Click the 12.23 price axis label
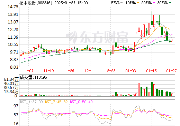Viewport: 180px width, 126px height. point(13,30)
